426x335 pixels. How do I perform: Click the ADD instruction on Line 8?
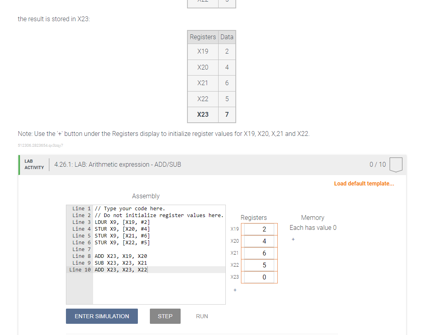coord(100,256)
